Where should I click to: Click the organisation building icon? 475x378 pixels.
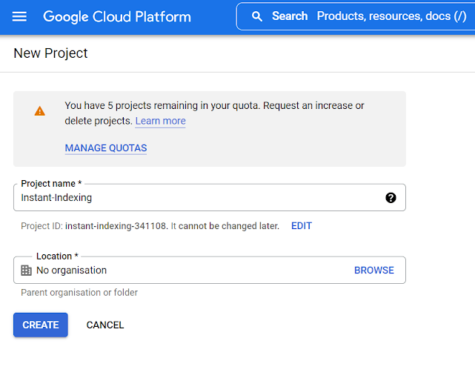coord(27,271)
